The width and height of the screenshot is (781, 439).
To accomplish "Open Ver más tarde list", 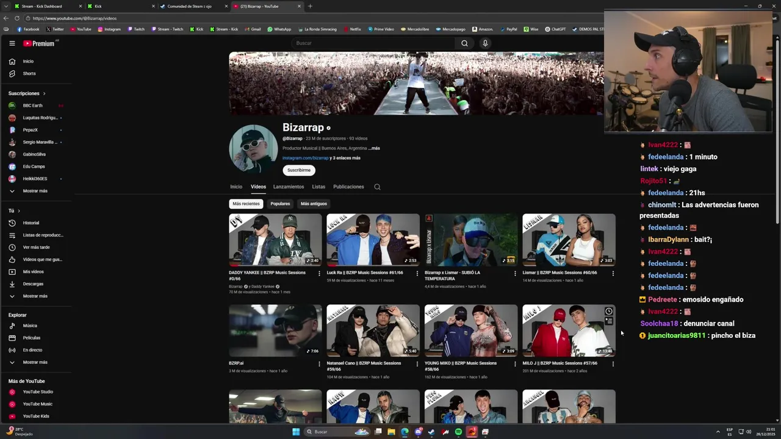I will (x=36, y=247).
